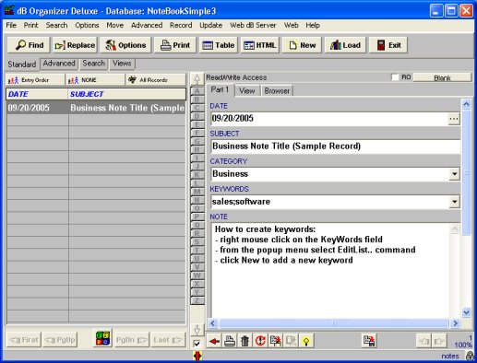Switch to Table view from toolbar
The width and height of the screenshot is (477, 363).
pos(219,45)
